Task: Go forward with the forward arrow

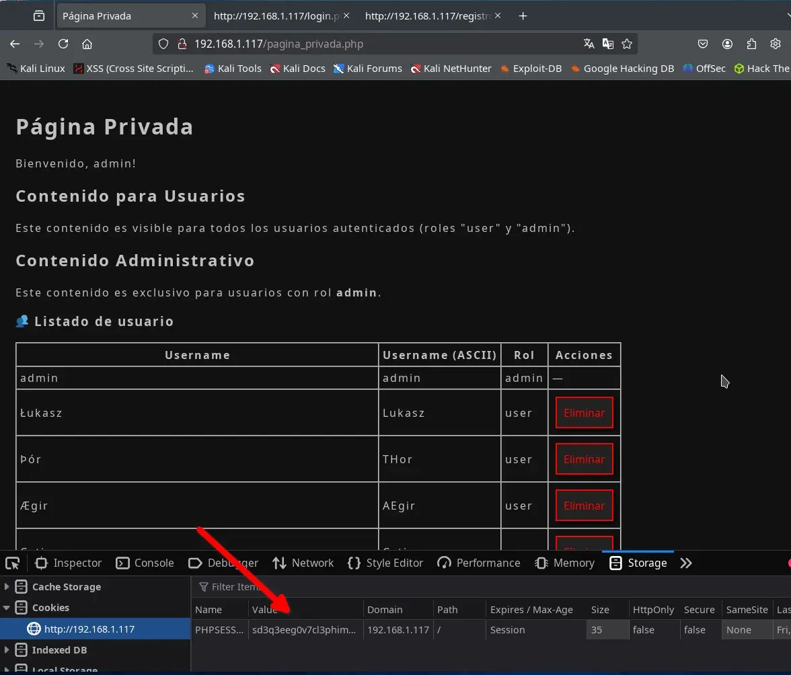Action: point(39,44)
